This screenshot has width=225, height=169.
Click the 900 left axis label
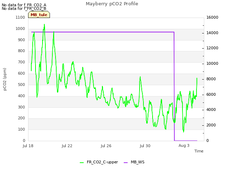click(21, 40)
